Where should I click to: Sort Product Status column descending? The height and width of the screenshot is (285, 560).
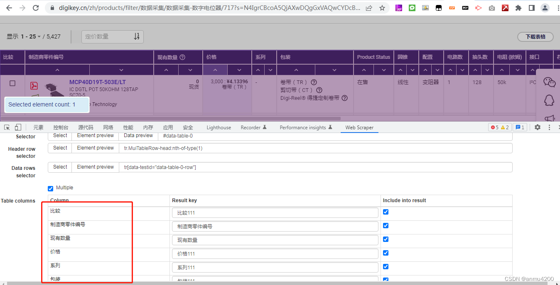[383, 70]
